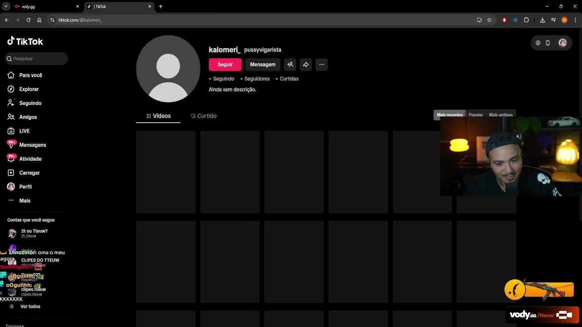The image size is (582, 327).
Task: Click the red hand extension icon
Action: 504,20
